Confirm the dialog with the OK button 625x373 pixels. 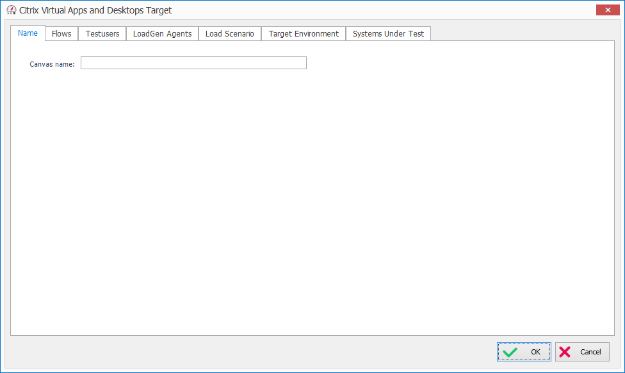point(524,352)
